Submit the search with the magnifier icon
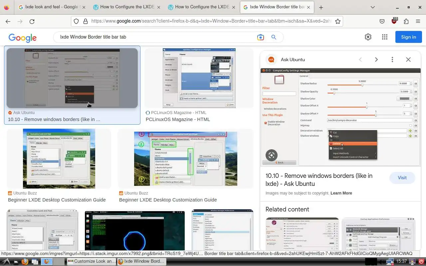The image size is (426, 266). tap(274, 37)
